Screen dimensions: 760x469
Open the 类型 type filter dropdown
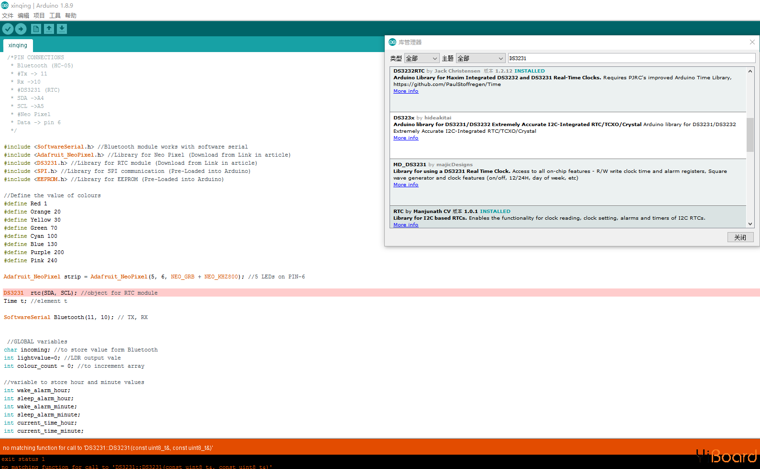(422, 58)
